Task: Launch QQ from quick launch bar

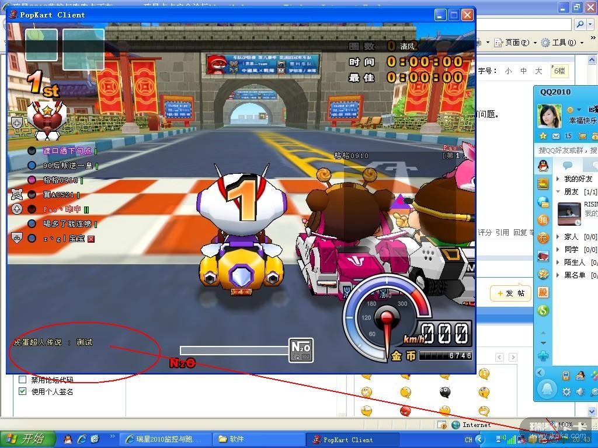Action: 68,439
